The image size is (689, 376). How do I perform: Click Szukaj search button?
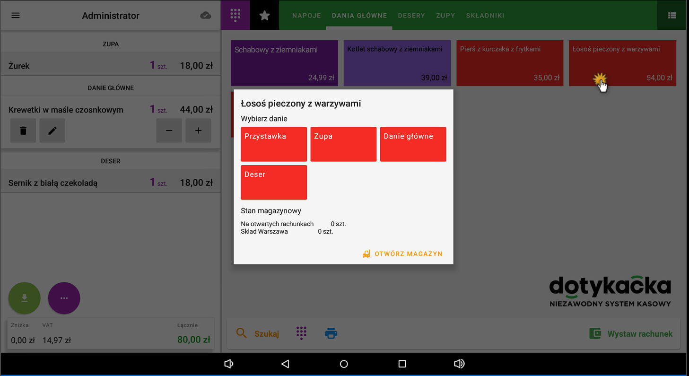tap(258, 333)
